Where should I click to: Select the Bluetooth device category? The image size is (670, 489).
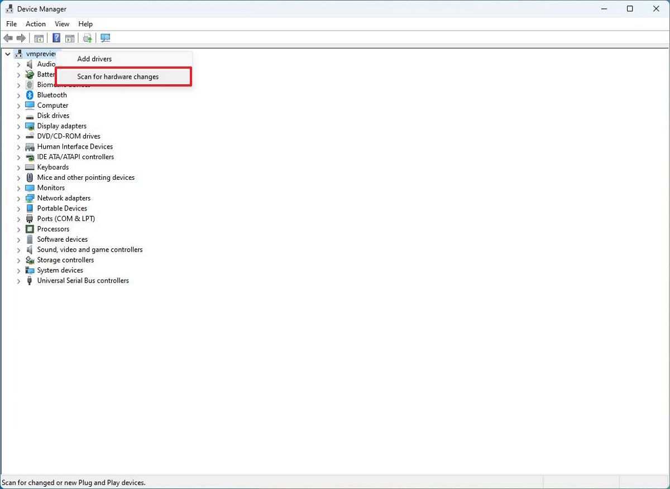[52, 95]
